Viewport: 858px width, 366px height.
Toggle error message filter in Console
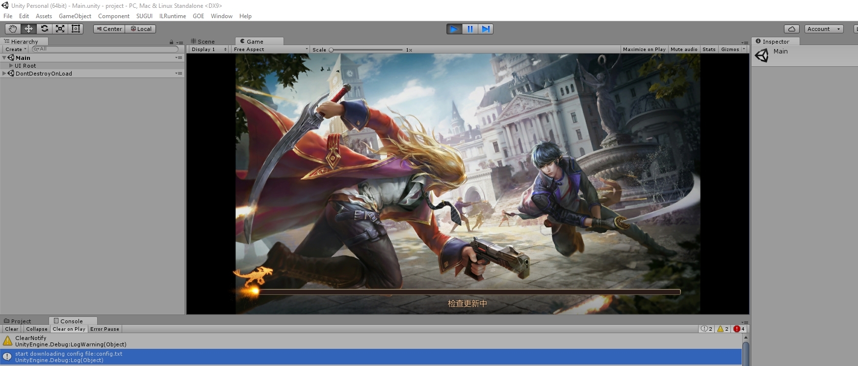739,329
